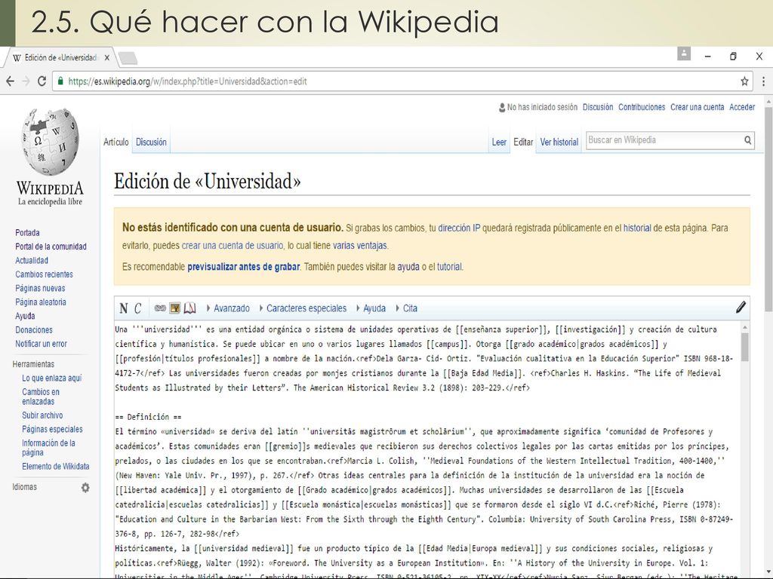Image resolution: width=773 pixels, height=579 pixels.
Task: Click Información de la página
Action: point(48,448)
